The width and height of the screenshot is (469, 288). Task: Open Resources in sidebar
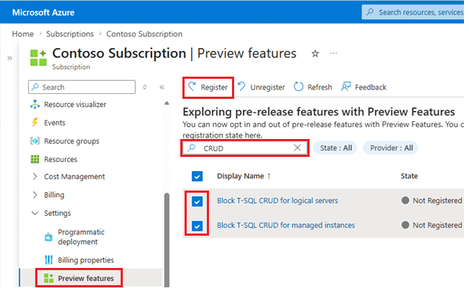tap(61, 159)
